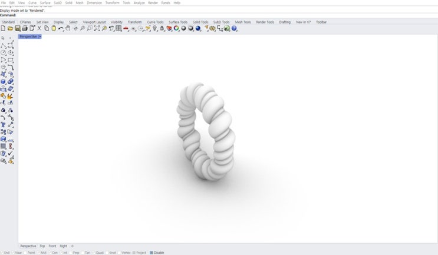Toggle the Disable osnap checkbox
The image size is (438, 255).
click(152, 253)
